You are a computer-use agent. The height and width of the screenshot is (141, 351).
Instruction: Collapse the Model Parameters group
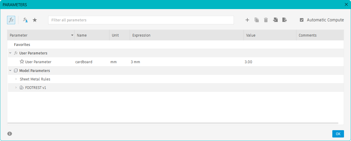coord(10,71)
